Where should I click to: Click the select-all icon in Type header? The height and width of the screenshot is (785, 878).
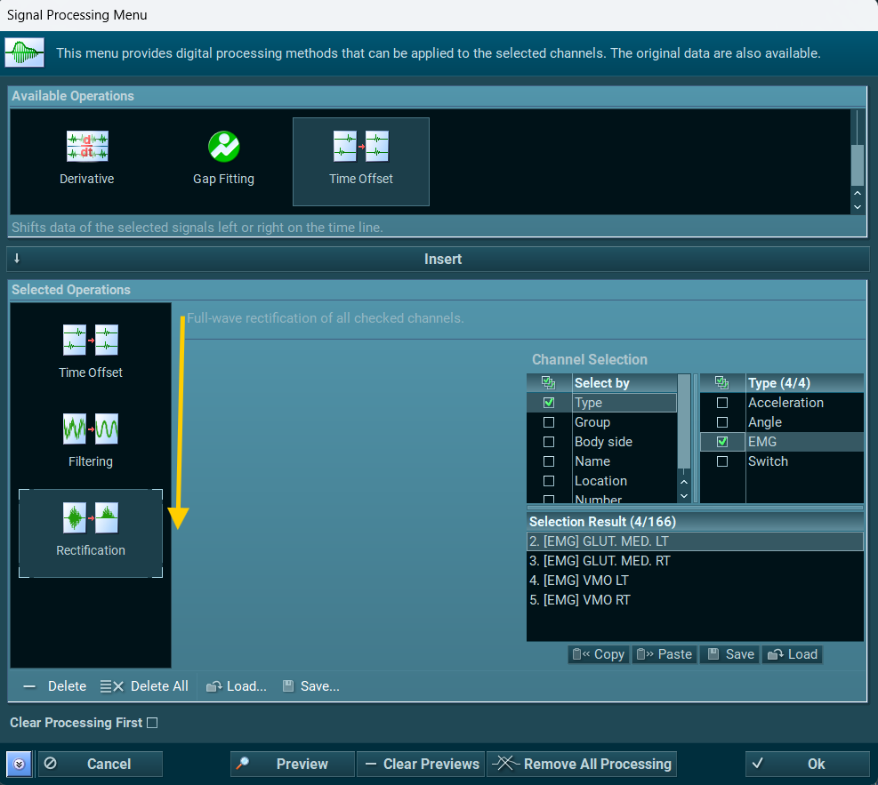[x=722, y=383]
